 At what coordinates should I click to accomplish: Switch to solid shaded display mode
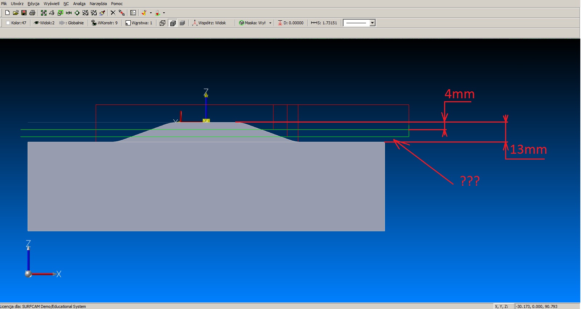click(x=182, y=23)
